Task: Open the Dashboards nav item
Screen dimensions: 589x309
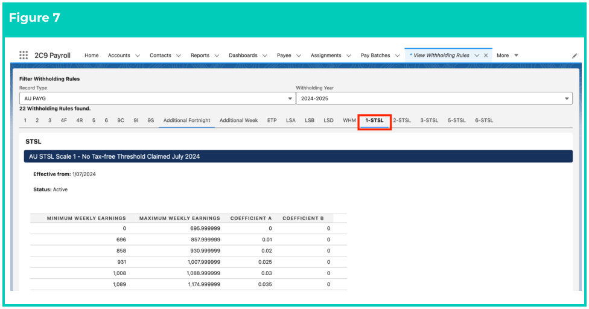Action: (x=243, y=55)
